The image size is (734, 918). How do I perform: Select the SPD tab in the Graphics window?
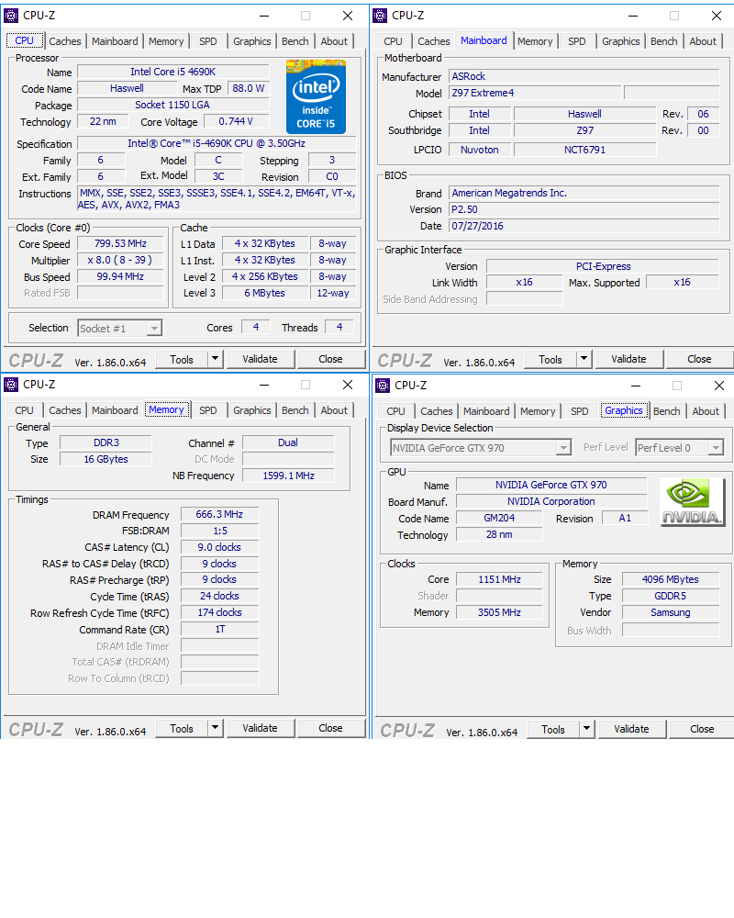tap(580, 411)
